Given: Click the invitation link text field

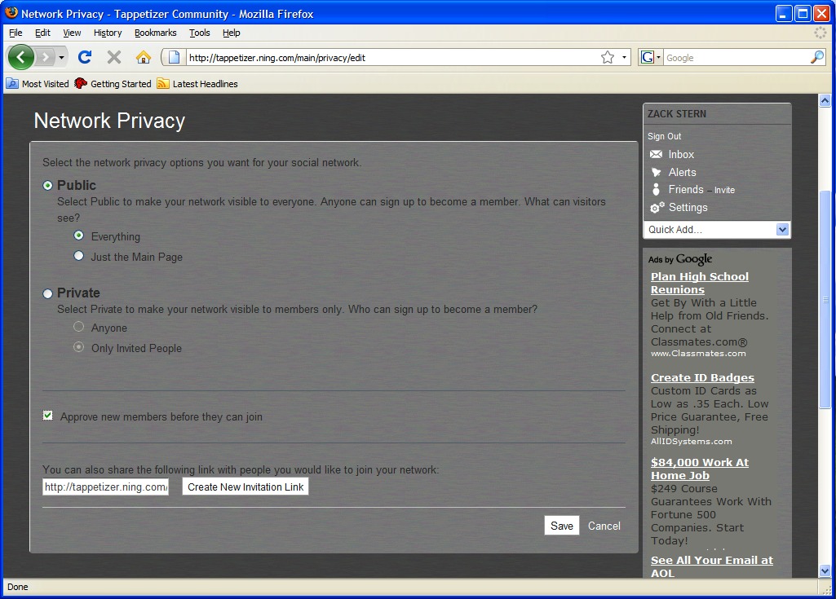Looking at the screenshot, I should pyautogui.click(x=105, y=487).
